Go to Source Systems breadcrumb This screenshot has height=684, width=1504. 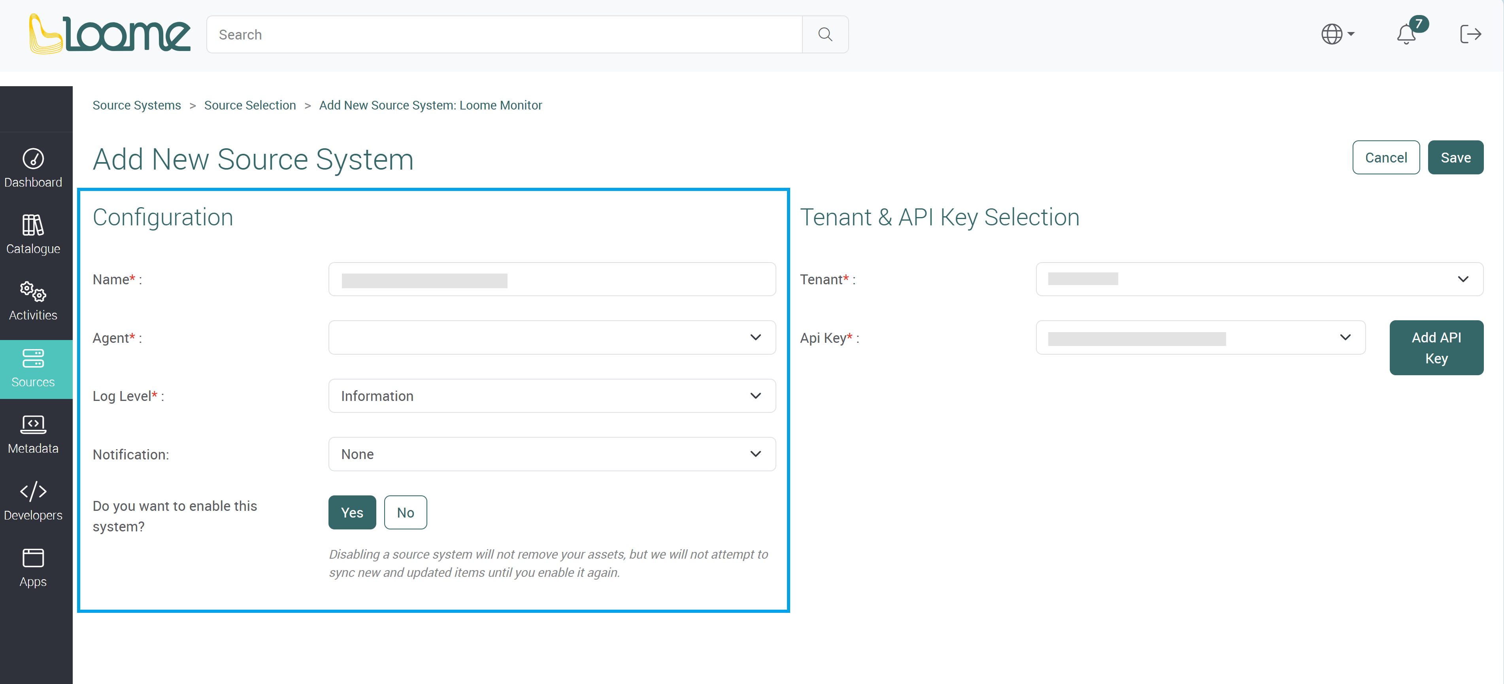tap(137, 105)
